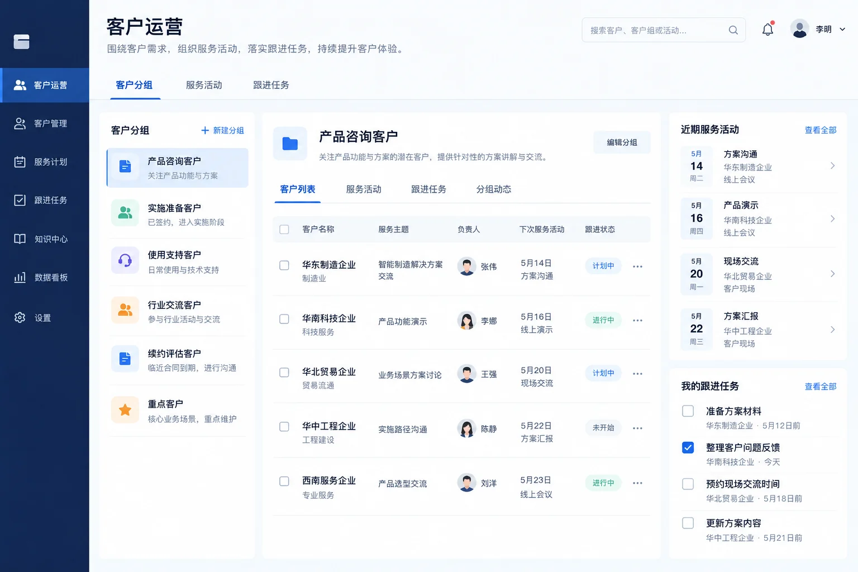Check the 华北贸易企业 row checkbox

click(x=284, y=373)
